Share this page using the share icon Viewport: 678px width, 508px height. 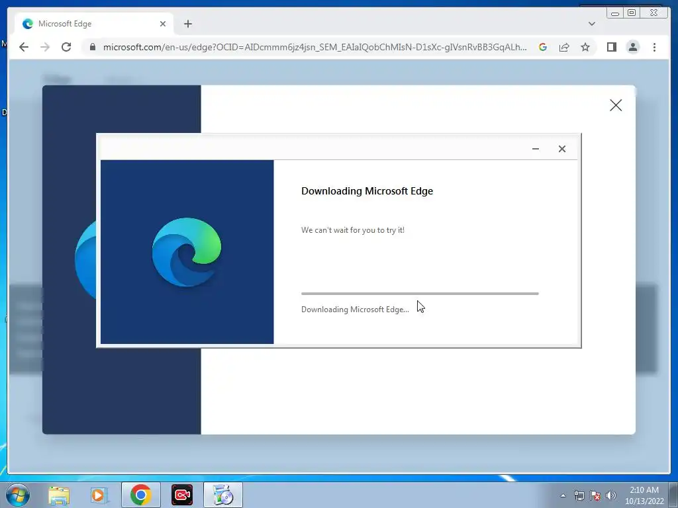[x=564, y=47]
